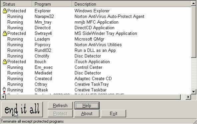Click 'Creative TaskTray' description

click(92, 84)
